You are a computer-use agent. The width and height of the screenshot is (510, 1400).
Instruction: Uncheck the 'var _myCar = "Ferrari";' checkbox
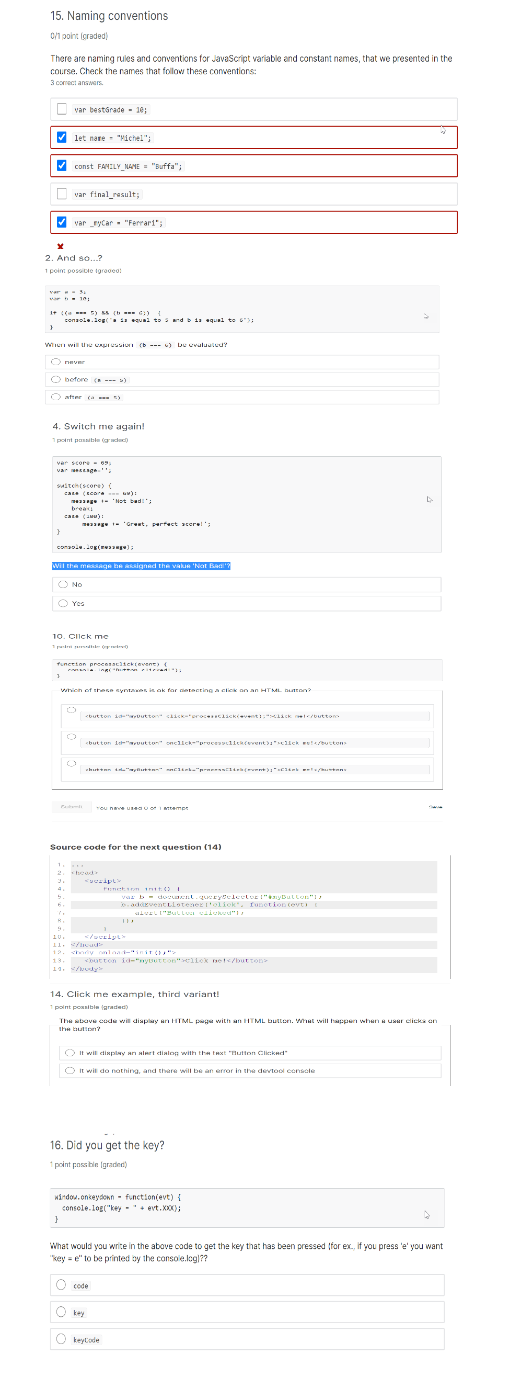click(x=62, y=222)
